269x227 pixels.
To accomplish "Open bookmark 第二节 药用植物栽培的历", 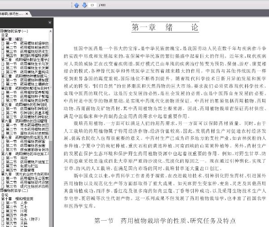I will pyautogui.click(x=27, y=48).
